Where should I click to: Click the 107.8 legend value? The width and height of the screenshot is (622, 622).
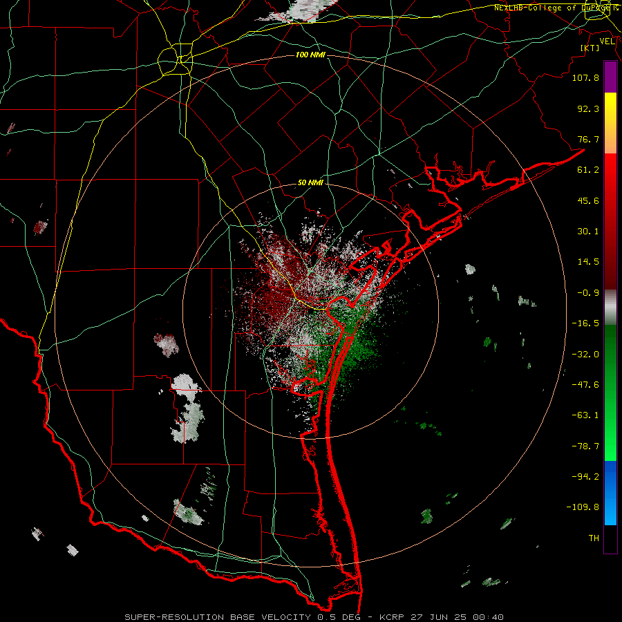coord(585,77)
